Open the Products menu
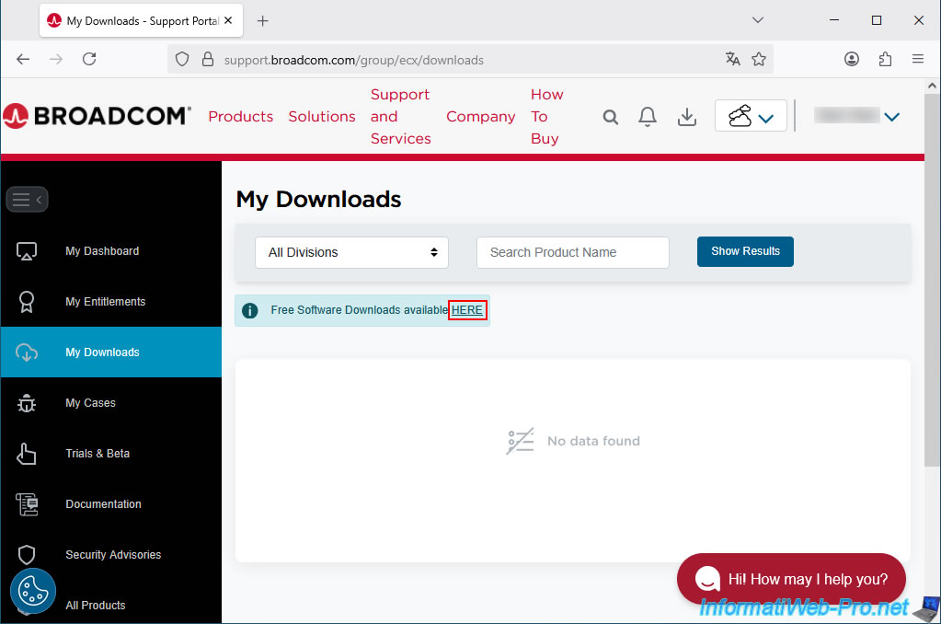 (240, 117)
